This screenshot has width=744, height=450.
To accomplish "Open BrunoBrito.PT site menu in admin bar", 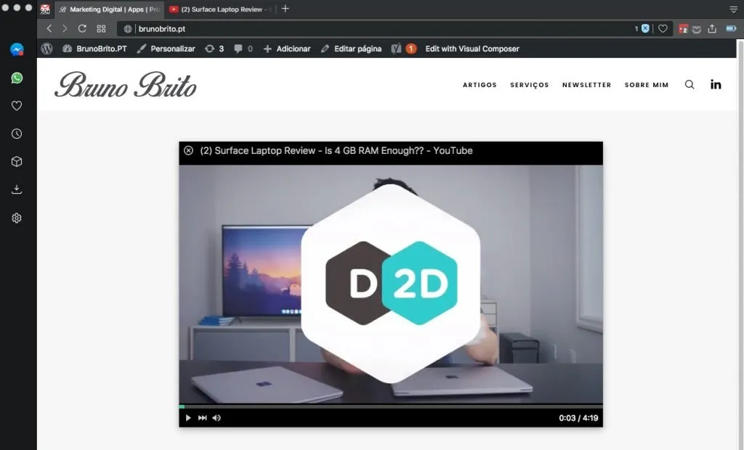I will [95, 49].
